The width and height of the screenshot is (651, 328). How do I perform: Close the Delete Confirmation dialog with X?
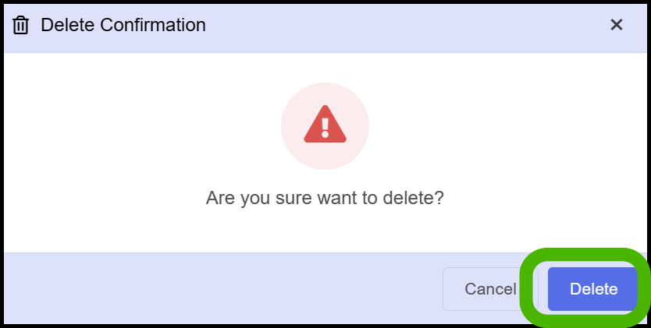[617, 25]
